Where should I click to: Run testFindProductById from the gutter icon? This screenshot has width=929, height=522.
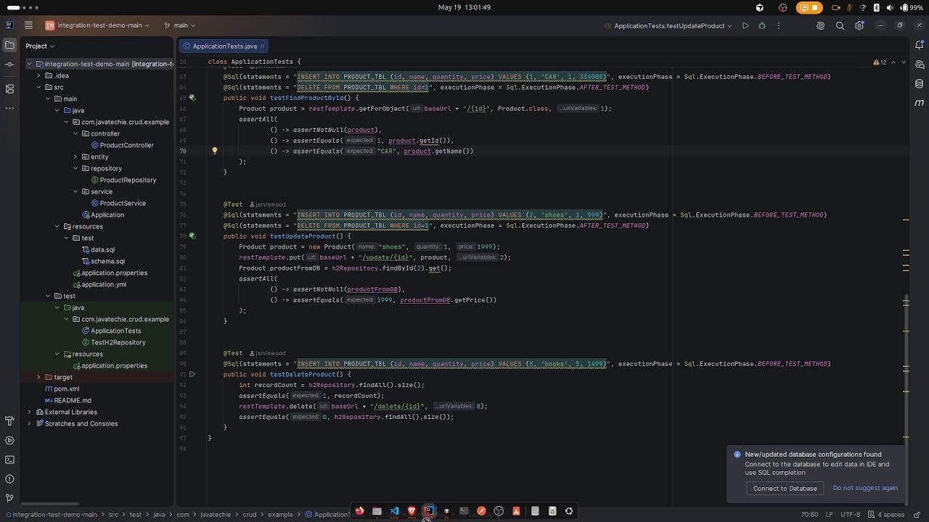pyautogui.click(x=192, y=98)
